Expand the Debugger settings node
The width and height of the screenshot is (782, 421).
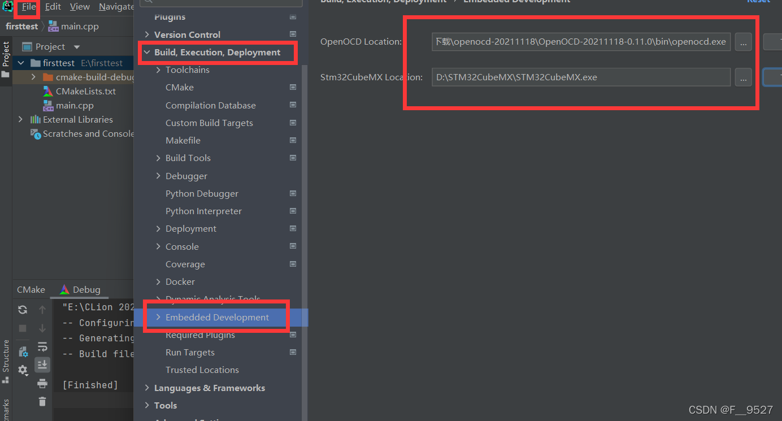coord(158,176)
